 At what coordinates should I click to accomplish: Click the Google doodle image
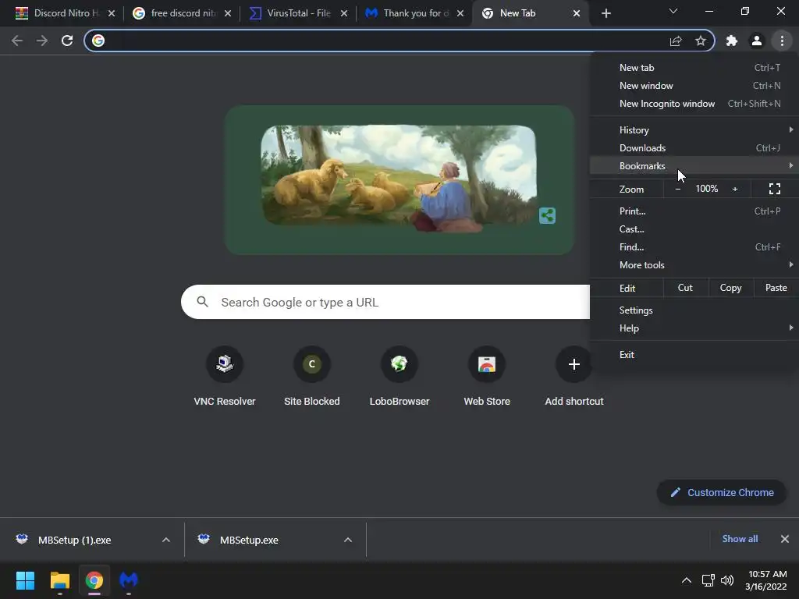[x=399, y=179]
